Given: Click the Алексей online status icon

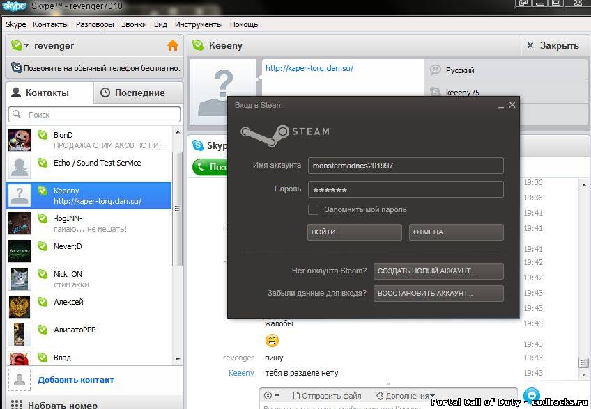Looking at the screenshot, I should [x=43, y=302].
